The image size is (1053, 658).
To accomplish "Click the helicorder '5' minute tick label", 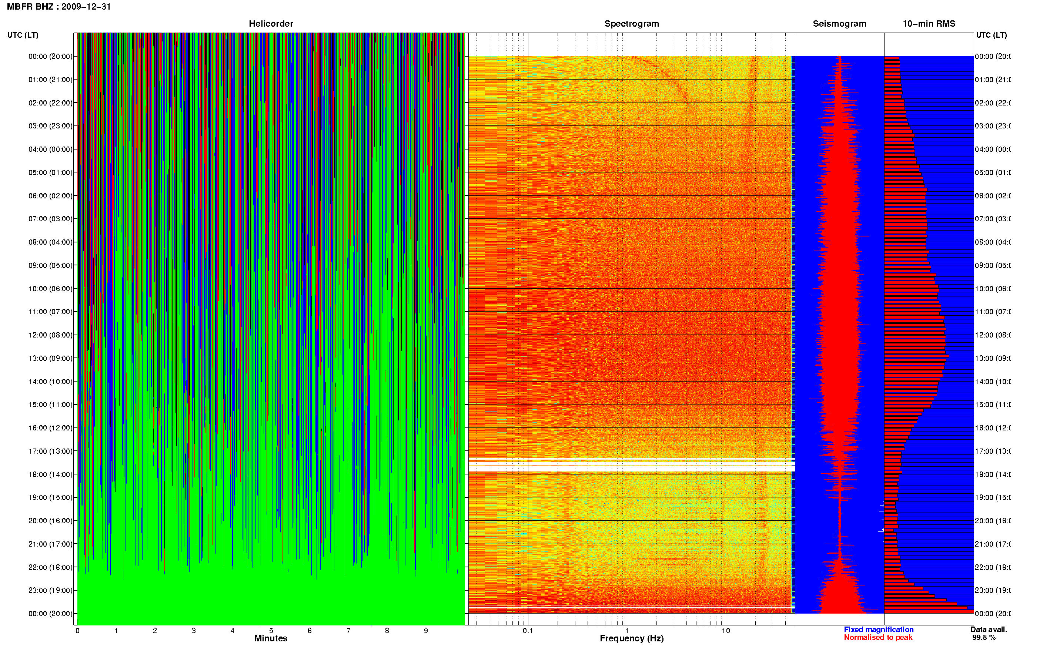I will 271,631.
